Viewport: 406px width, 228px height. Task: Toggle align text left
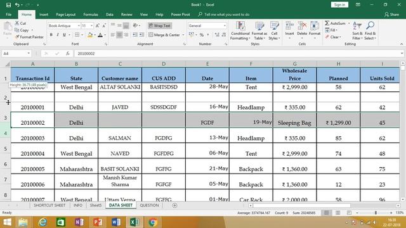coord(113,35)
